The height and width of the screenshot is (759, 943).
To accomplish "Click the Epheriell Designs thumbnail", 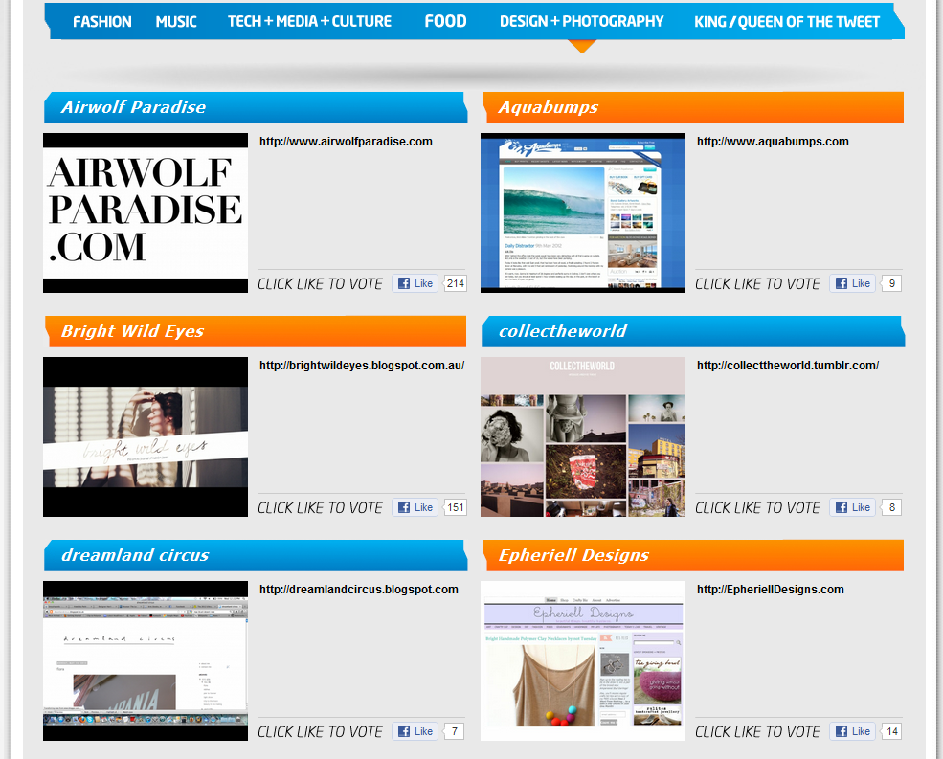I will pos(583,661).
